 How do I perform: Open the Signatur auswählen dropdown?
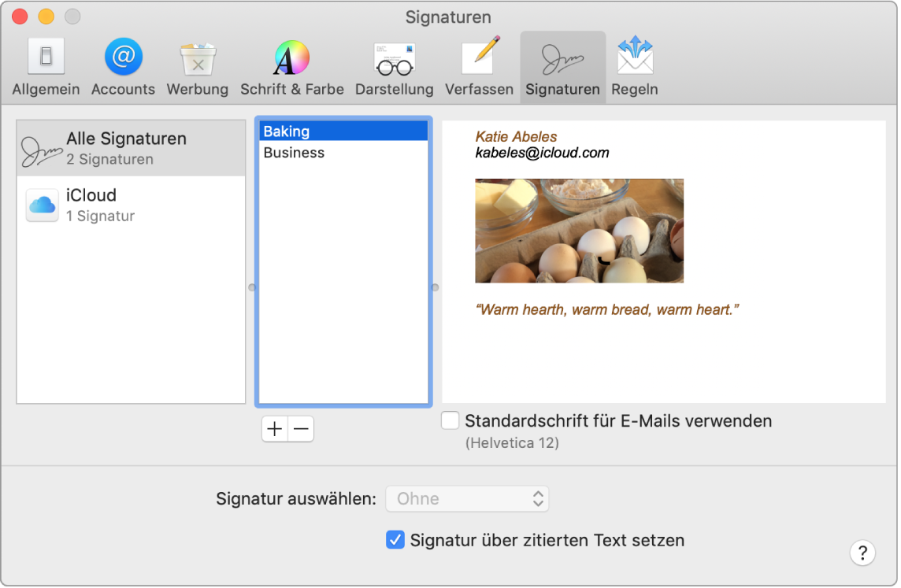[x=467, y=498]
